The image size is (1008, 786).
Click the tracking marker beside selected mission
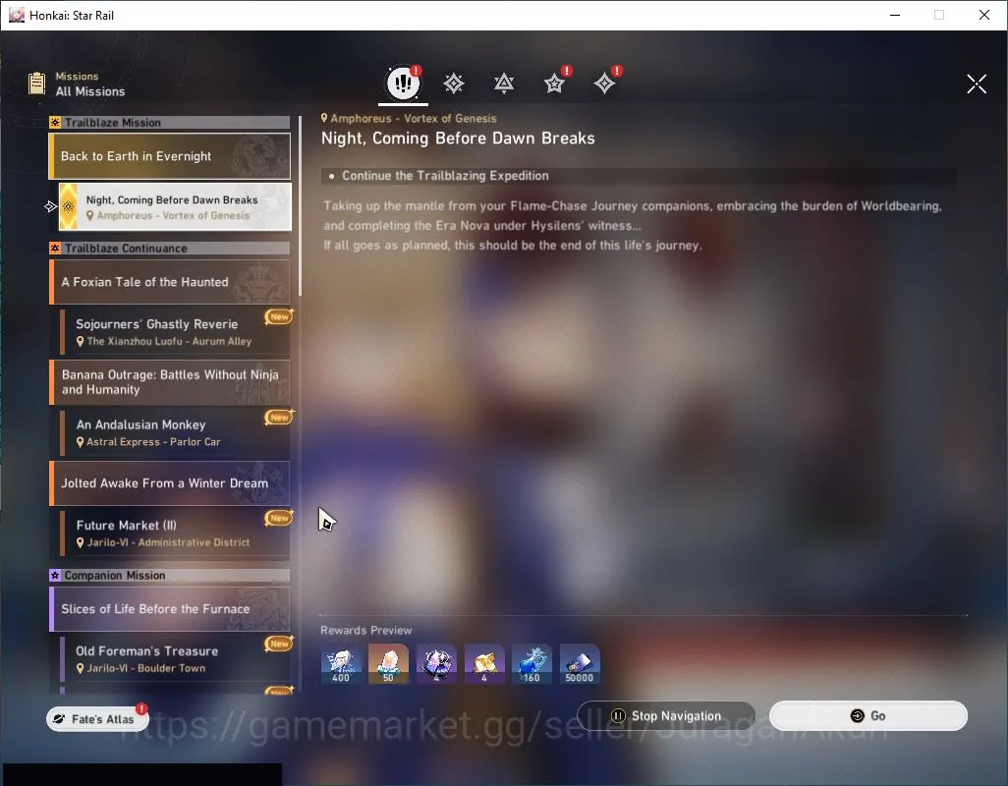click(51, 206)
